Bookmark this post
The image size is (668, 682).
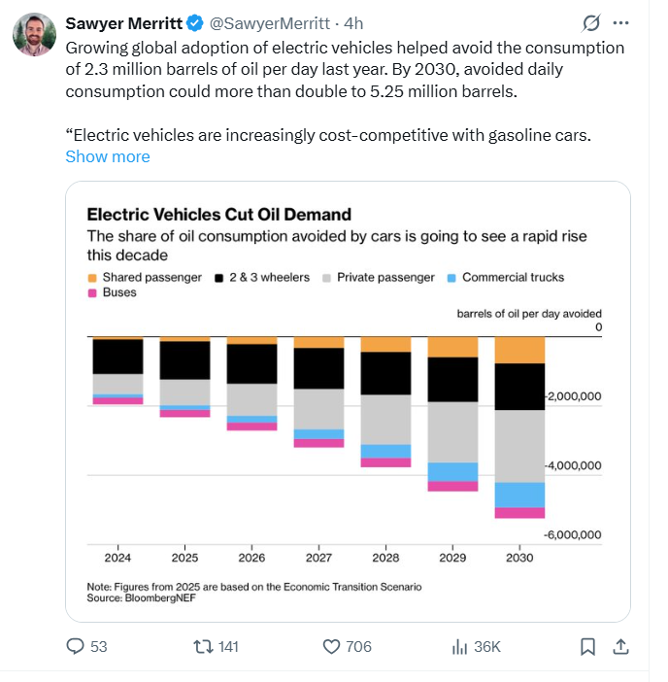pos(587,646)
